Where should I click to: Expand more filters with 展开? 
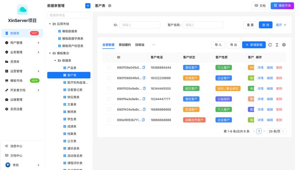(281, 25)
